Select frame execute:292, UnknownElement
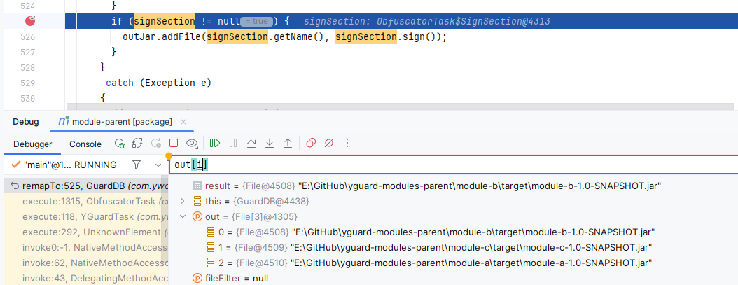738x285 pixels. pyautogui.click(x=85, y=232)
